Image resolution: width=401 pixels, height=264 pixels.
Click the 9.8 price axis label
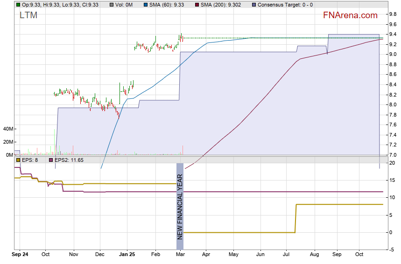393,14
